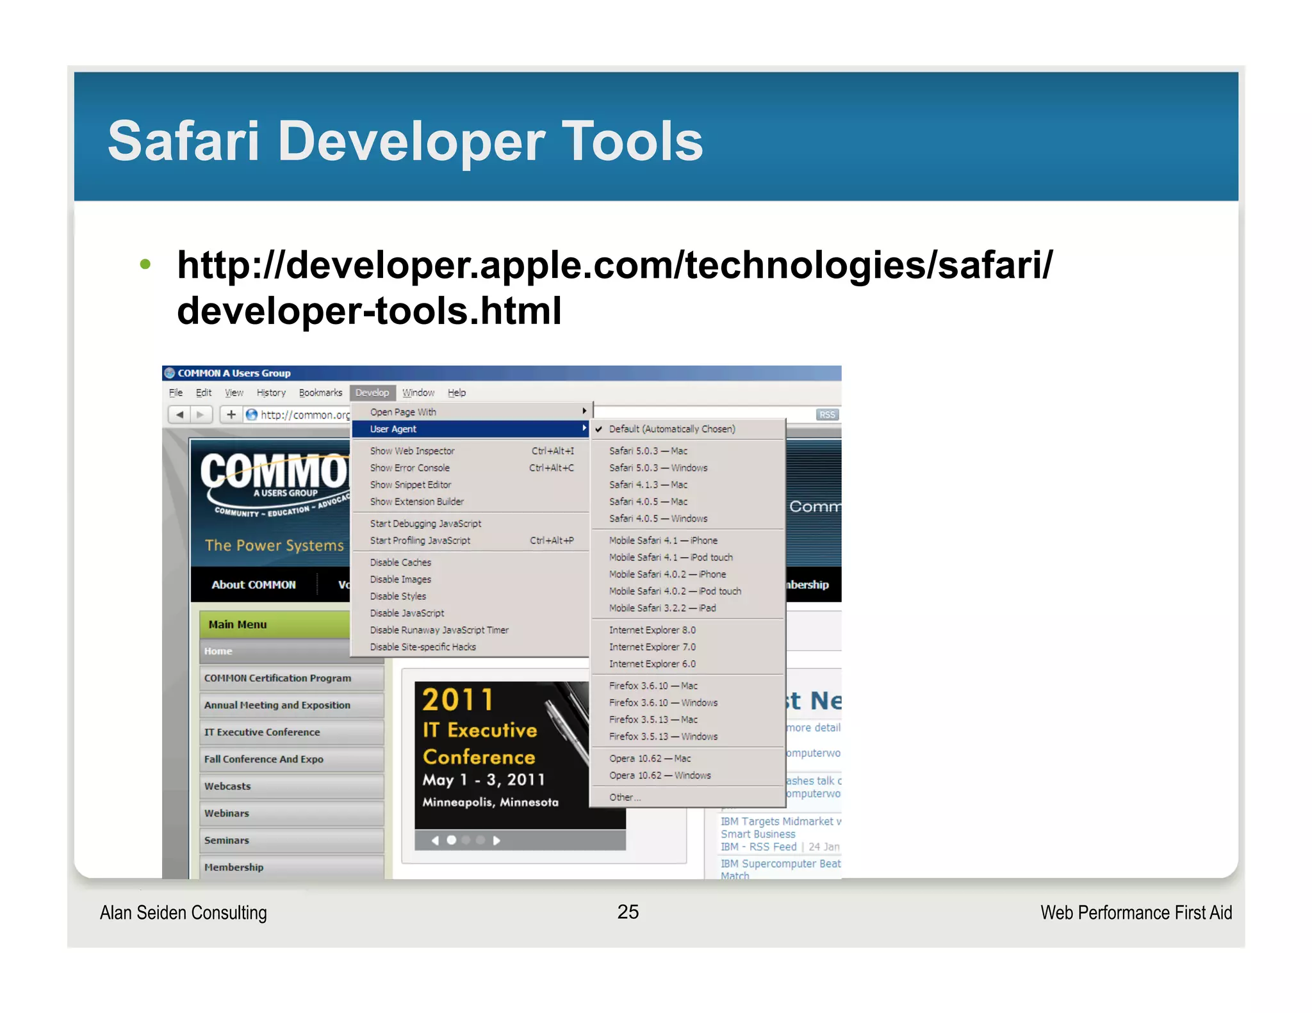Open the Develop menu
1312x1013 pixels.
[372, 393]
